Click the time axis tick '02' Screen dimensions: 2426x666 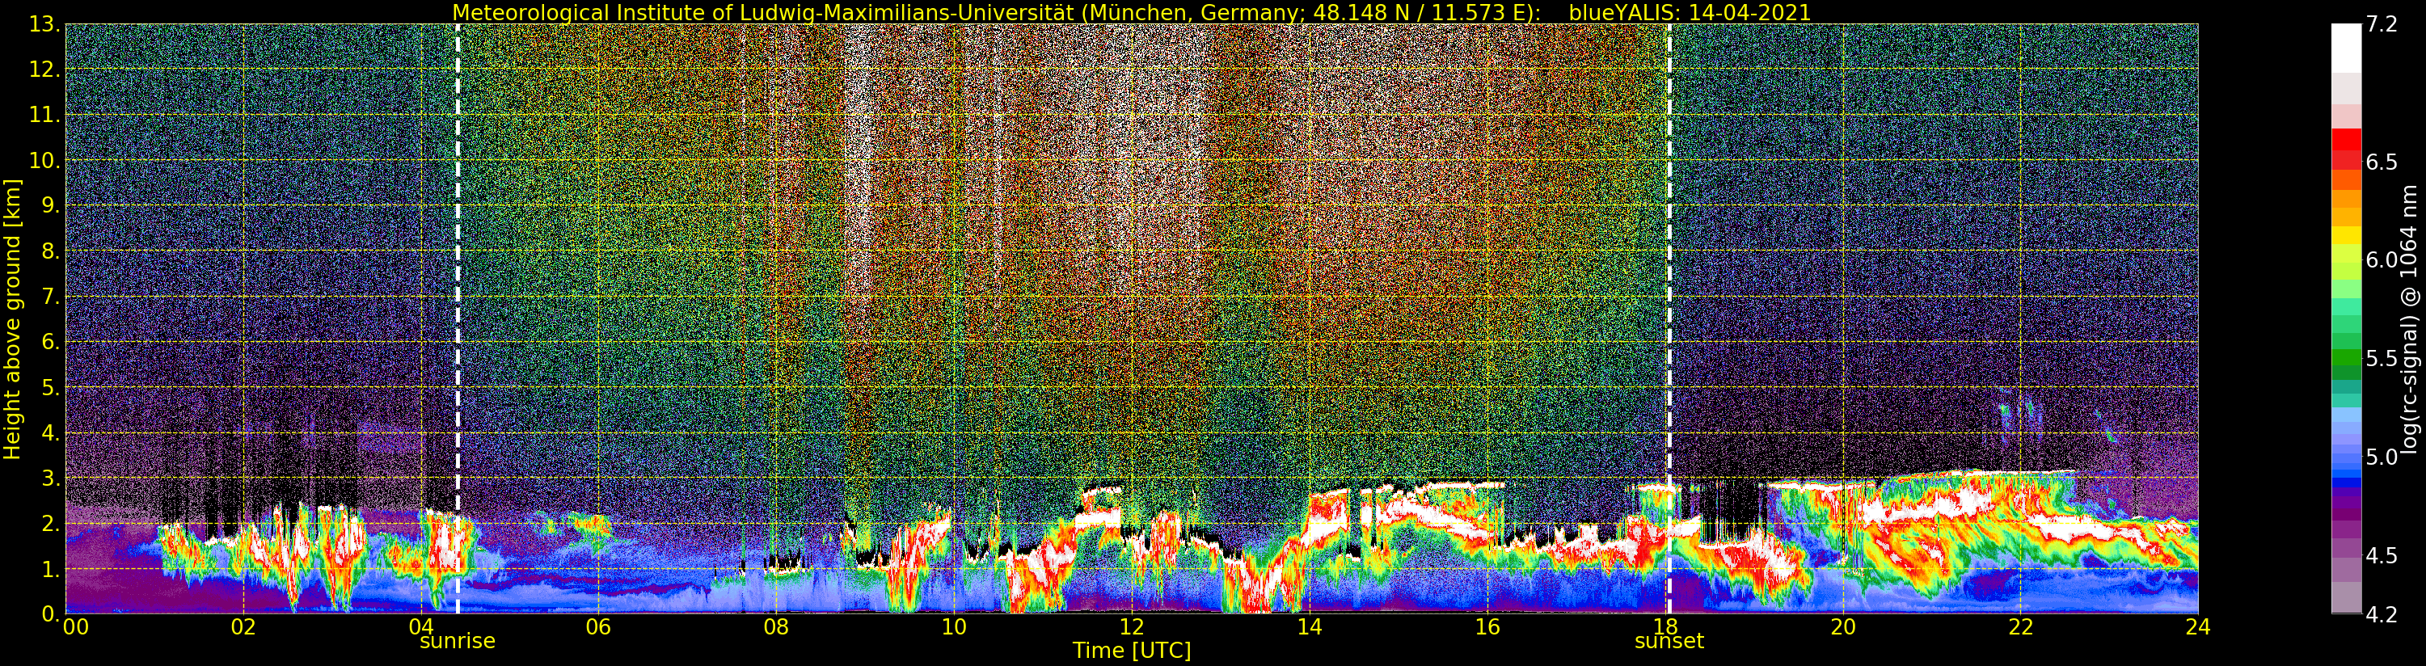(x=243, y=626)
